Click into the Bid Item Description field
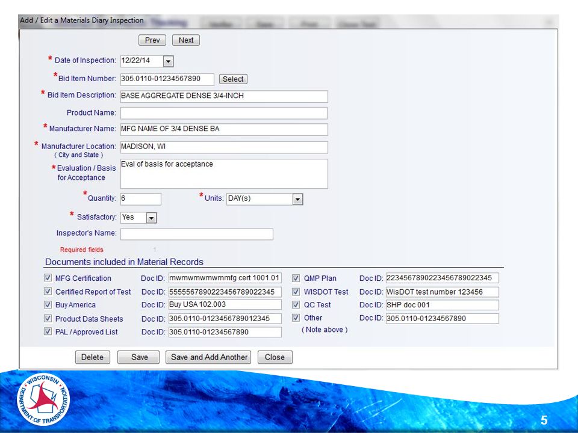578x433 pixels. pos(224,96)
